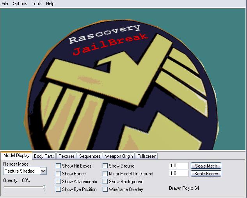Click the Scale Mesh button
The height and width of the screenshot is (198, 247).
(x=206, y=166)
